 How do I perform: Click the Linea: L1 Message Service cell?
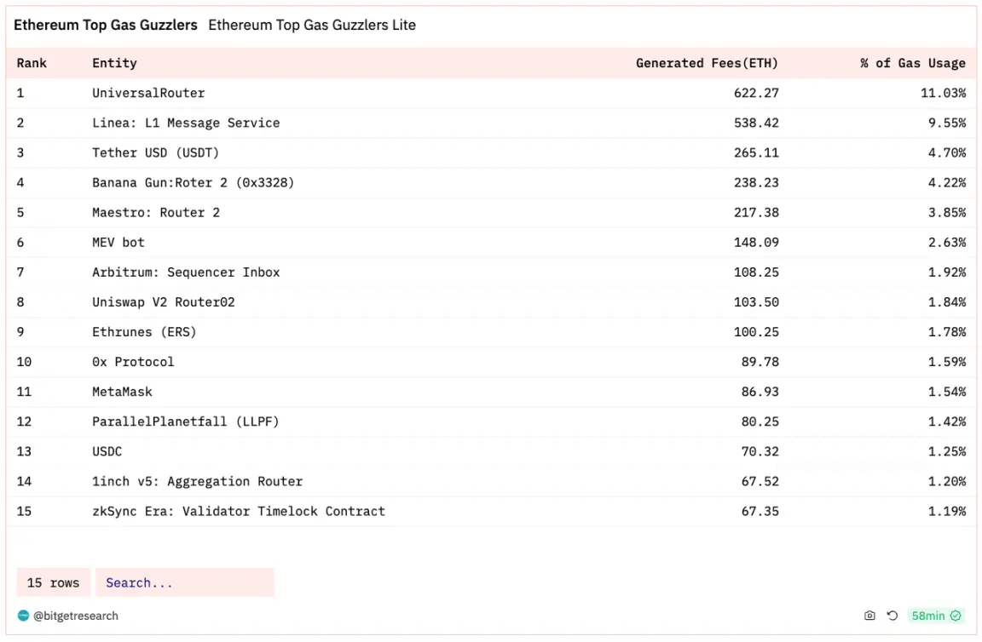[x=186, y=123]
